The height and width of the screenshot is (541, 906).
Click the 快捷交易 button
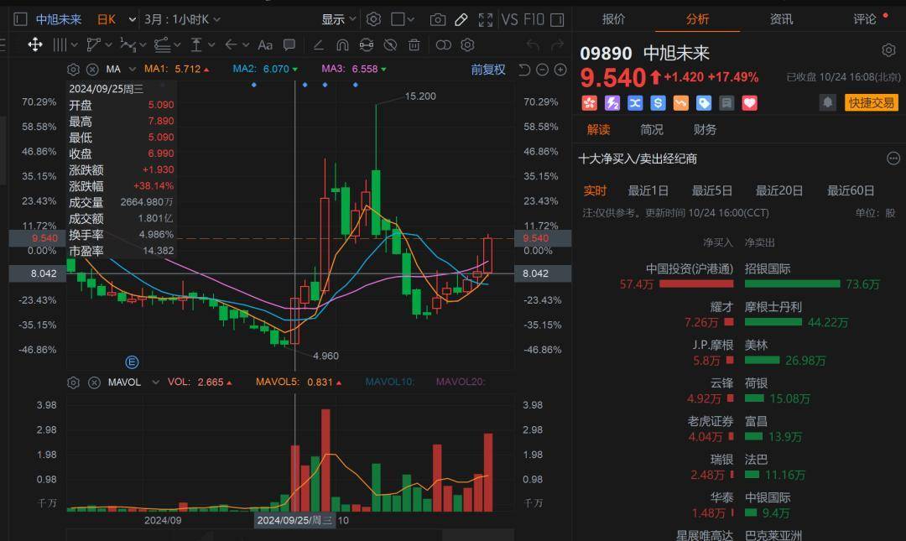871,102
